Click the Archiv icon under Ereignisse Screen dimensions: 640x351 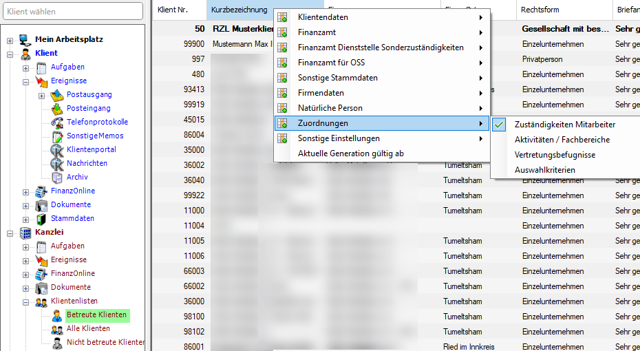(57, 178)
